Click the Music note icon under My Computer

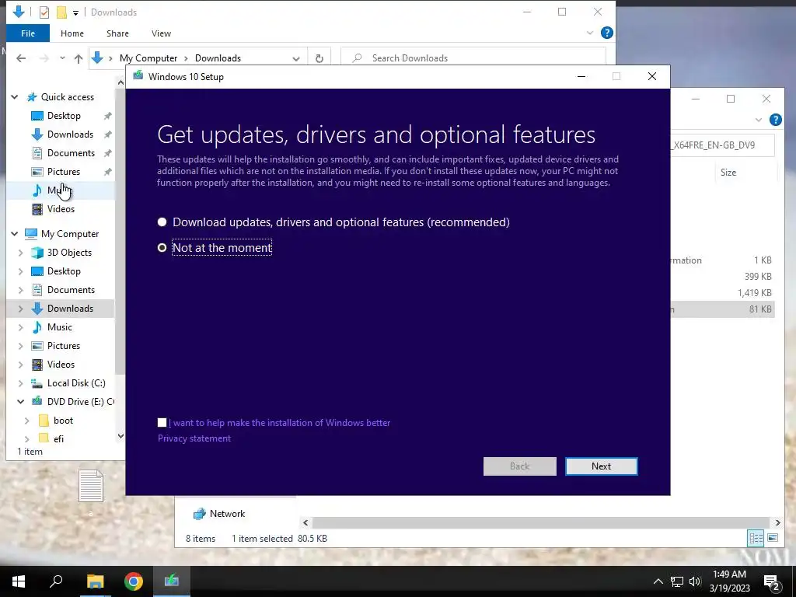(x=37, y=327)
